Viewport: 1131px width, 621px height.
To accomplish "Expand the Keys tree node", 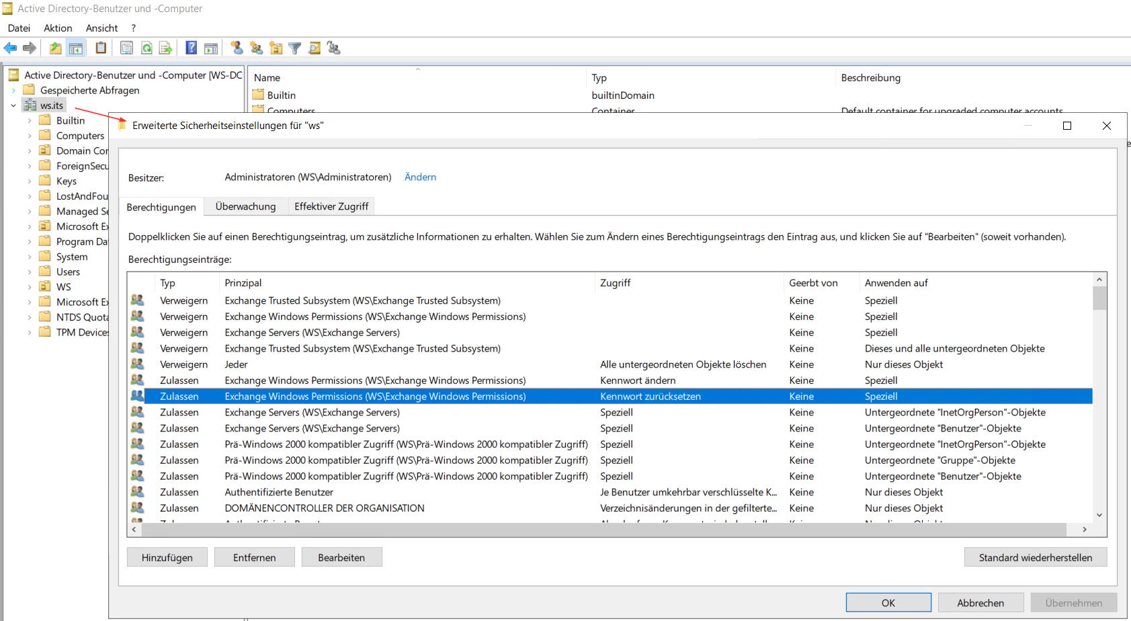I will 30,181.
